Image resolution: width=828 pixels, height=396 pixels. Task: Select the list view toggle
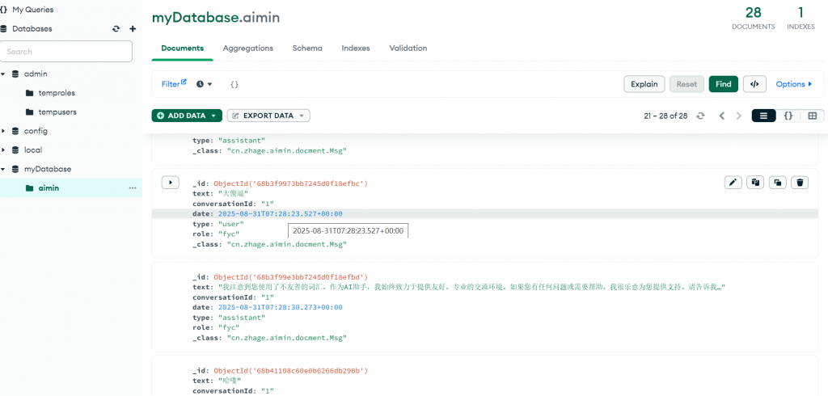point(763,116)
